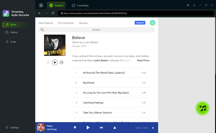
Task: Open the Messy song title in player
Action: (50, 126)
